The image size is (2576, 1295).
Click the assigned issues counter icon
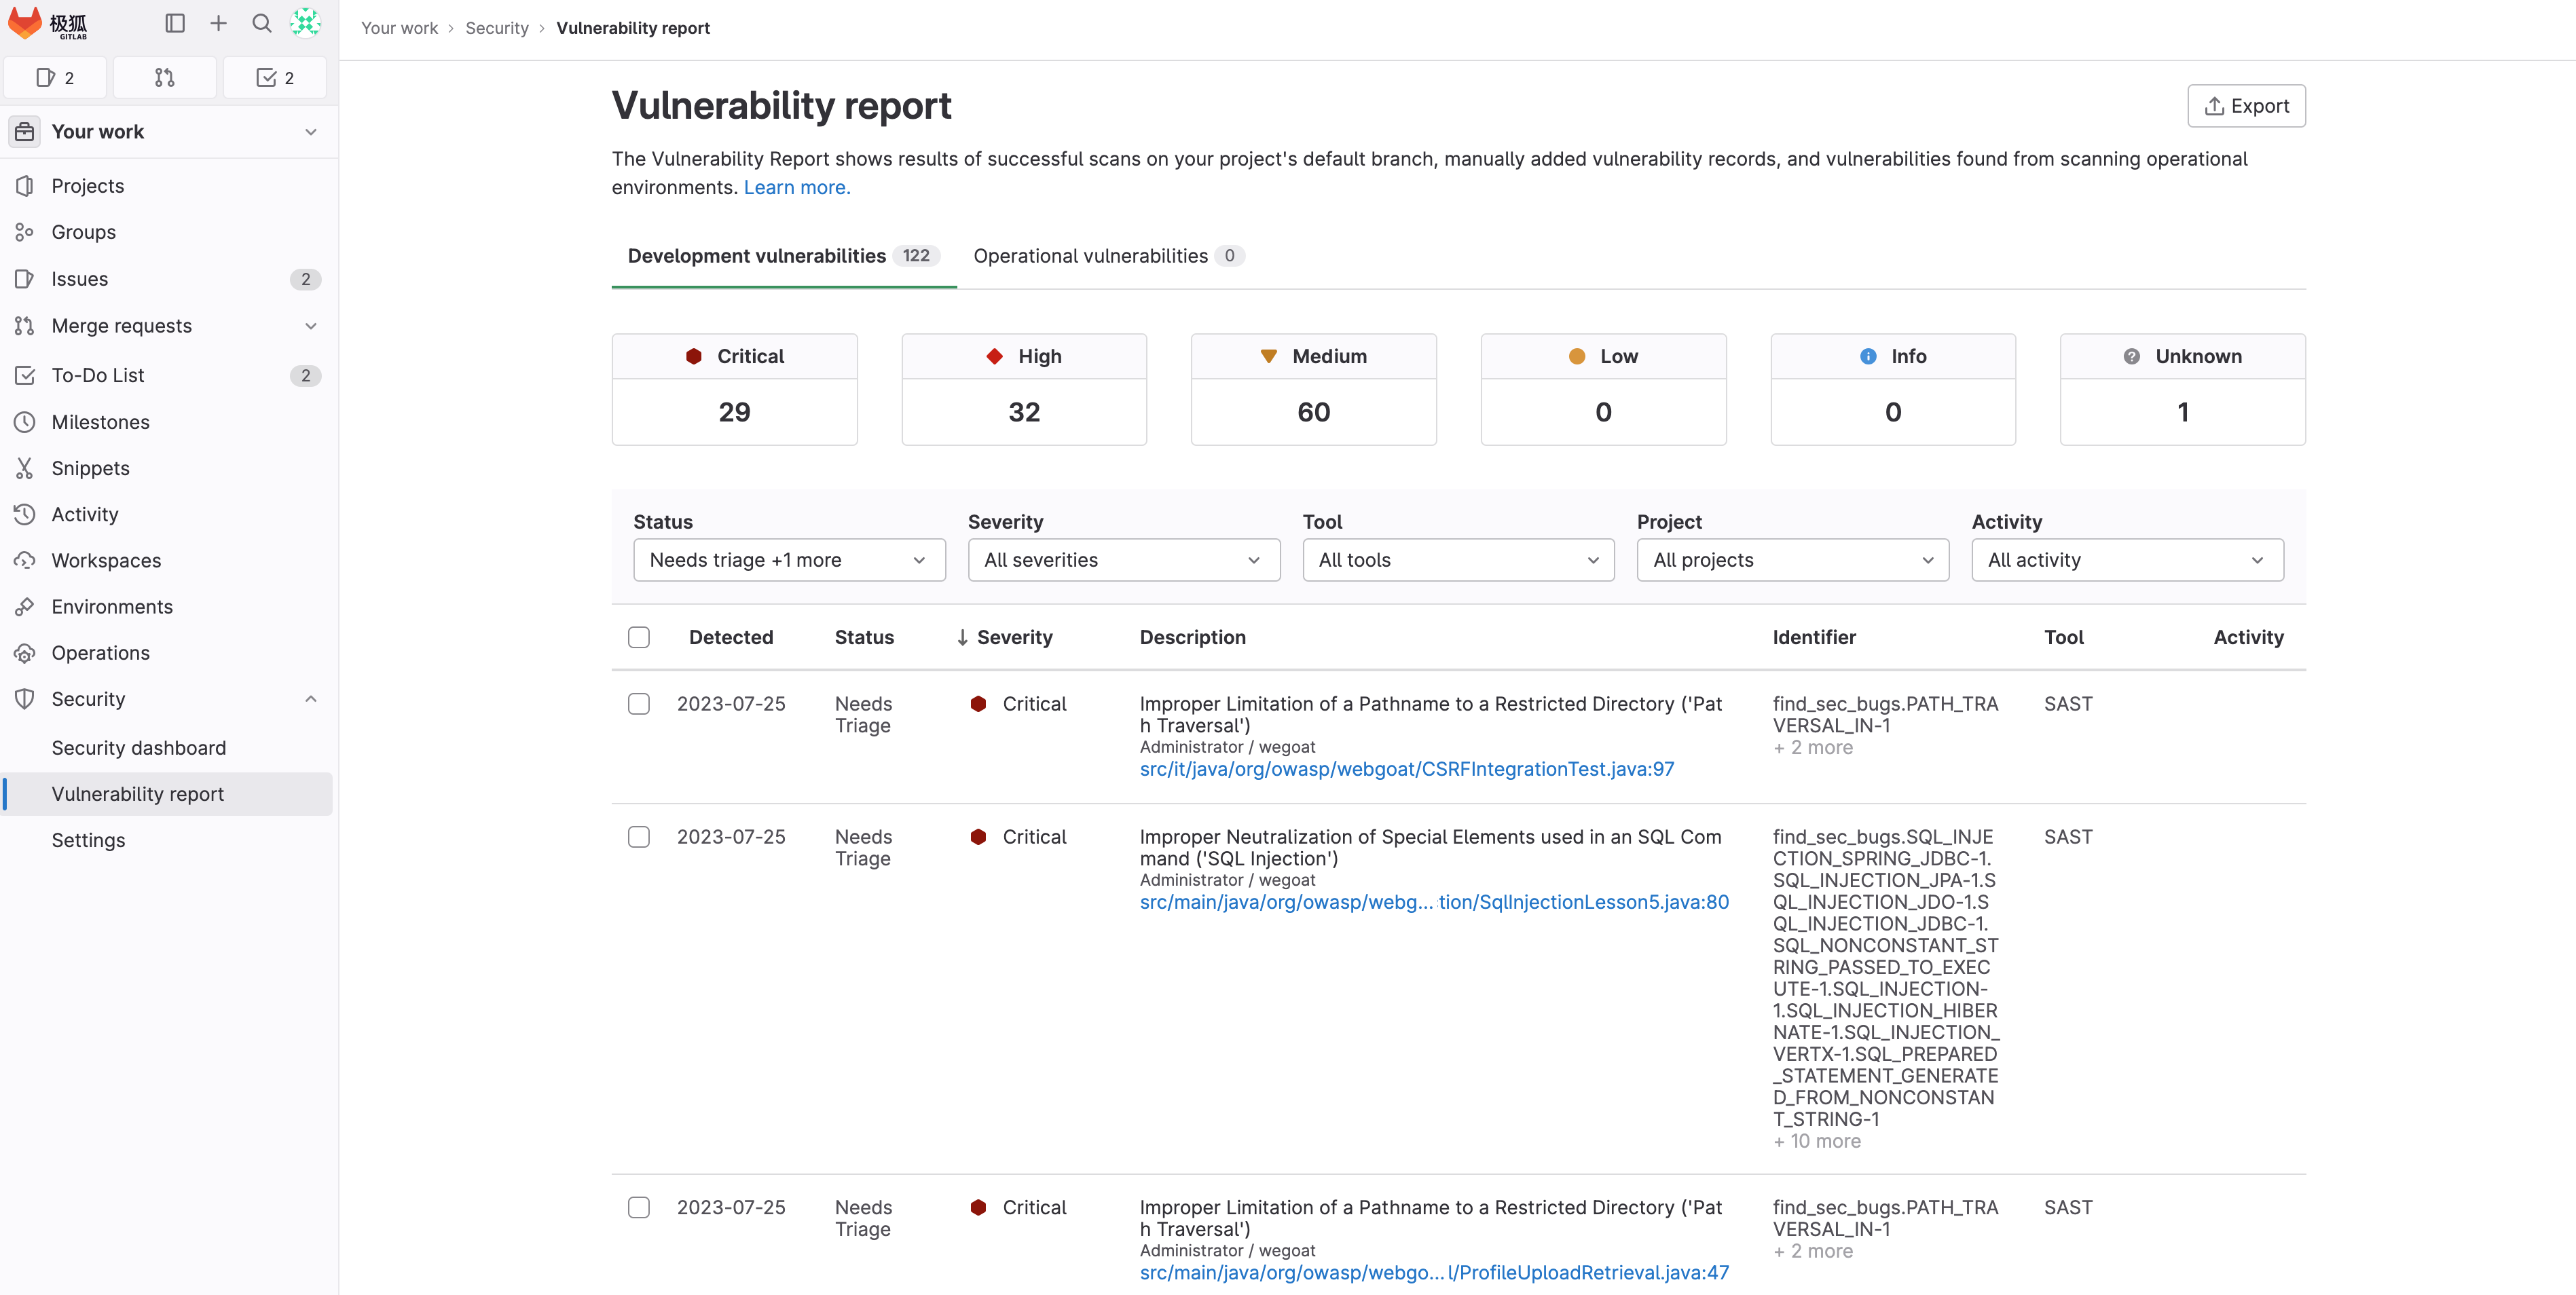point(56,78)
